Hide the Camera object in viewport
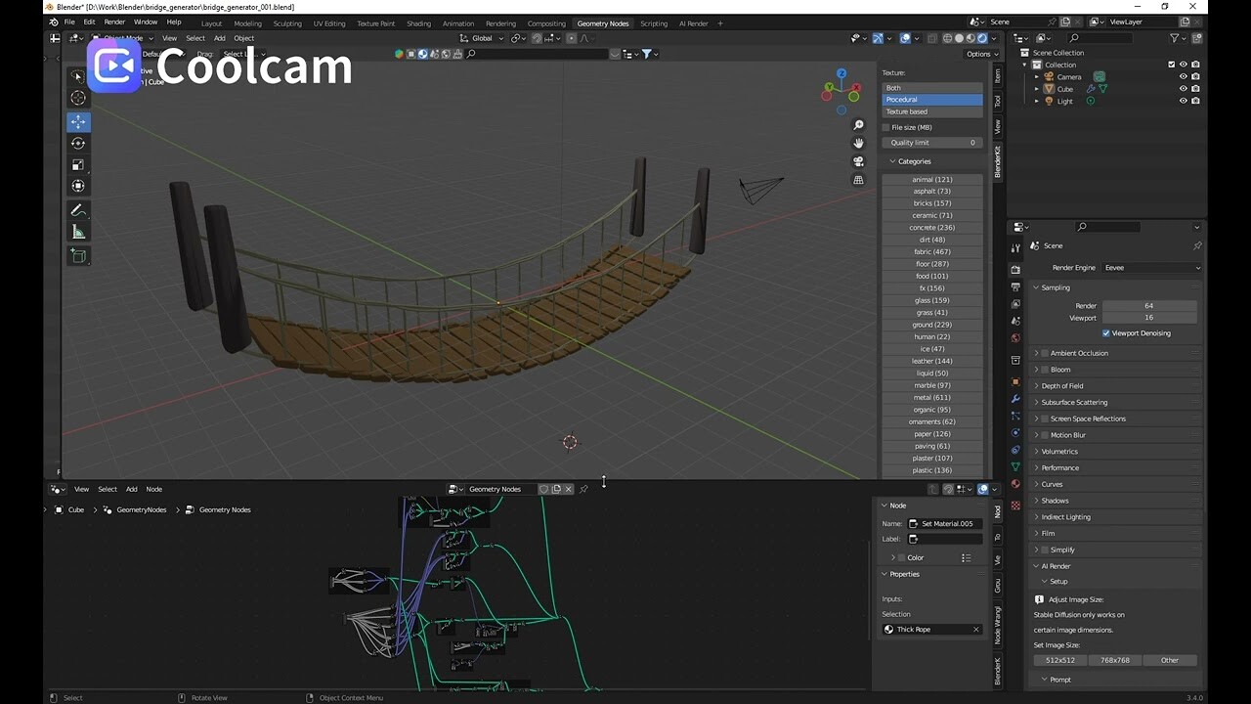1251x704 pixels. pyautogui.click(x=1184, y=76)
